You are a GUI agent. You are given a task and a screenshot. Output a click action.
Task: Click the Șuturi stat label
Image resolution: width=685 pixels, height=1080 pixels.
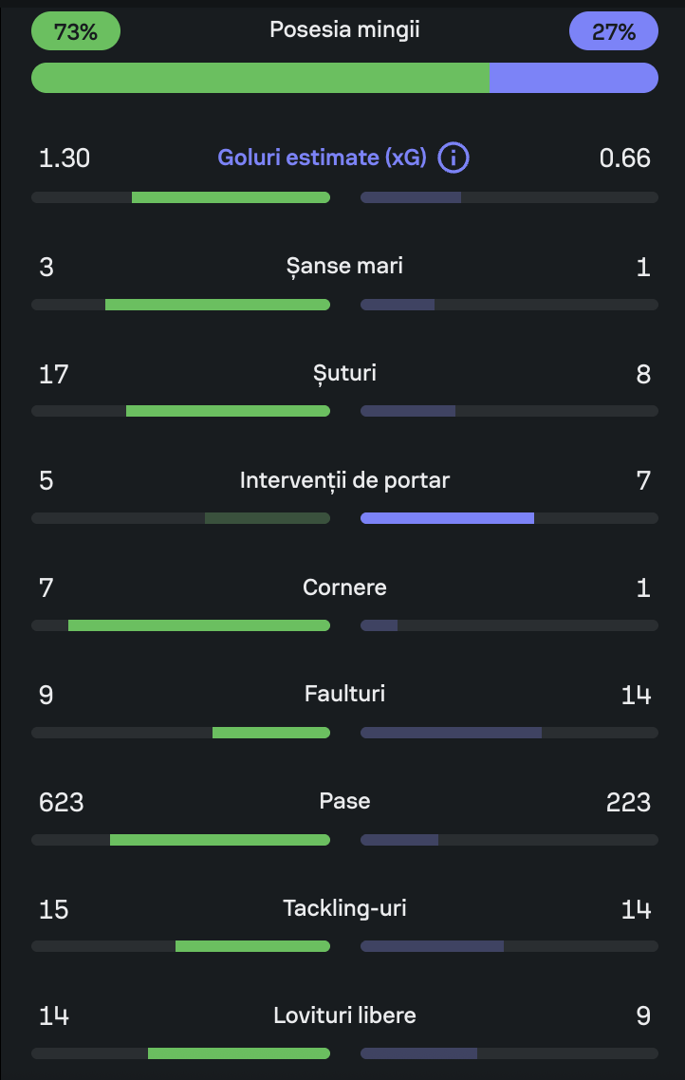(x=344, y=373)
